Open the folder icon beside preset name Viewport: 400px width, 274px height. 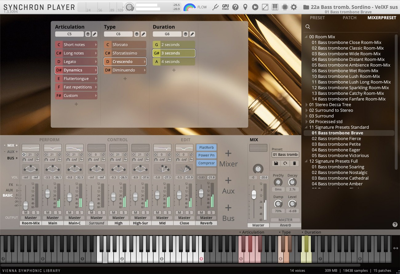click(x=306, y=7)
